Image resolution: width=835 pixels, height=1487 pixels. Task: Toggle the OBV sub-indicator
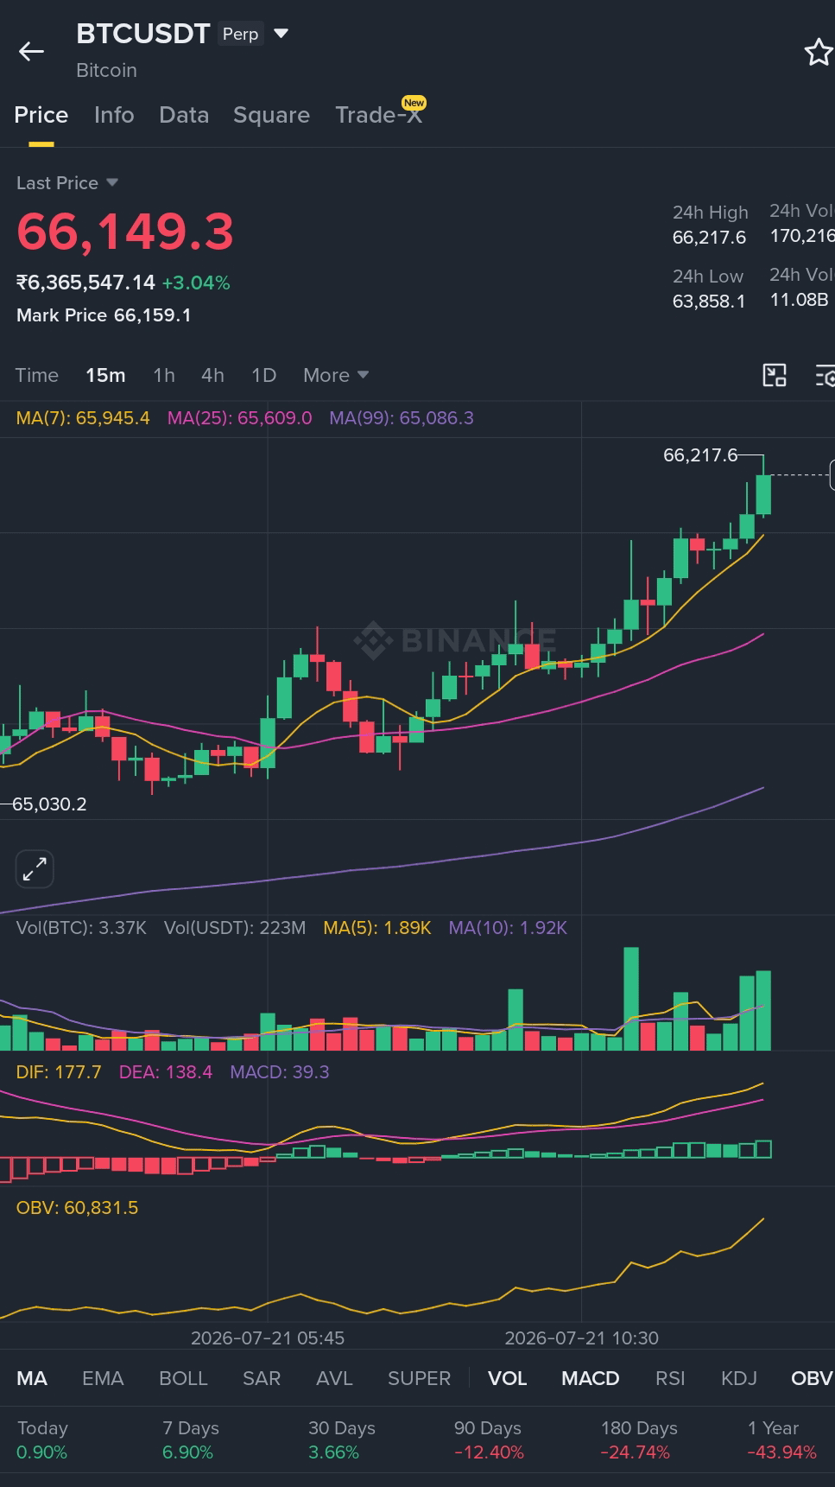point(812,1378)
